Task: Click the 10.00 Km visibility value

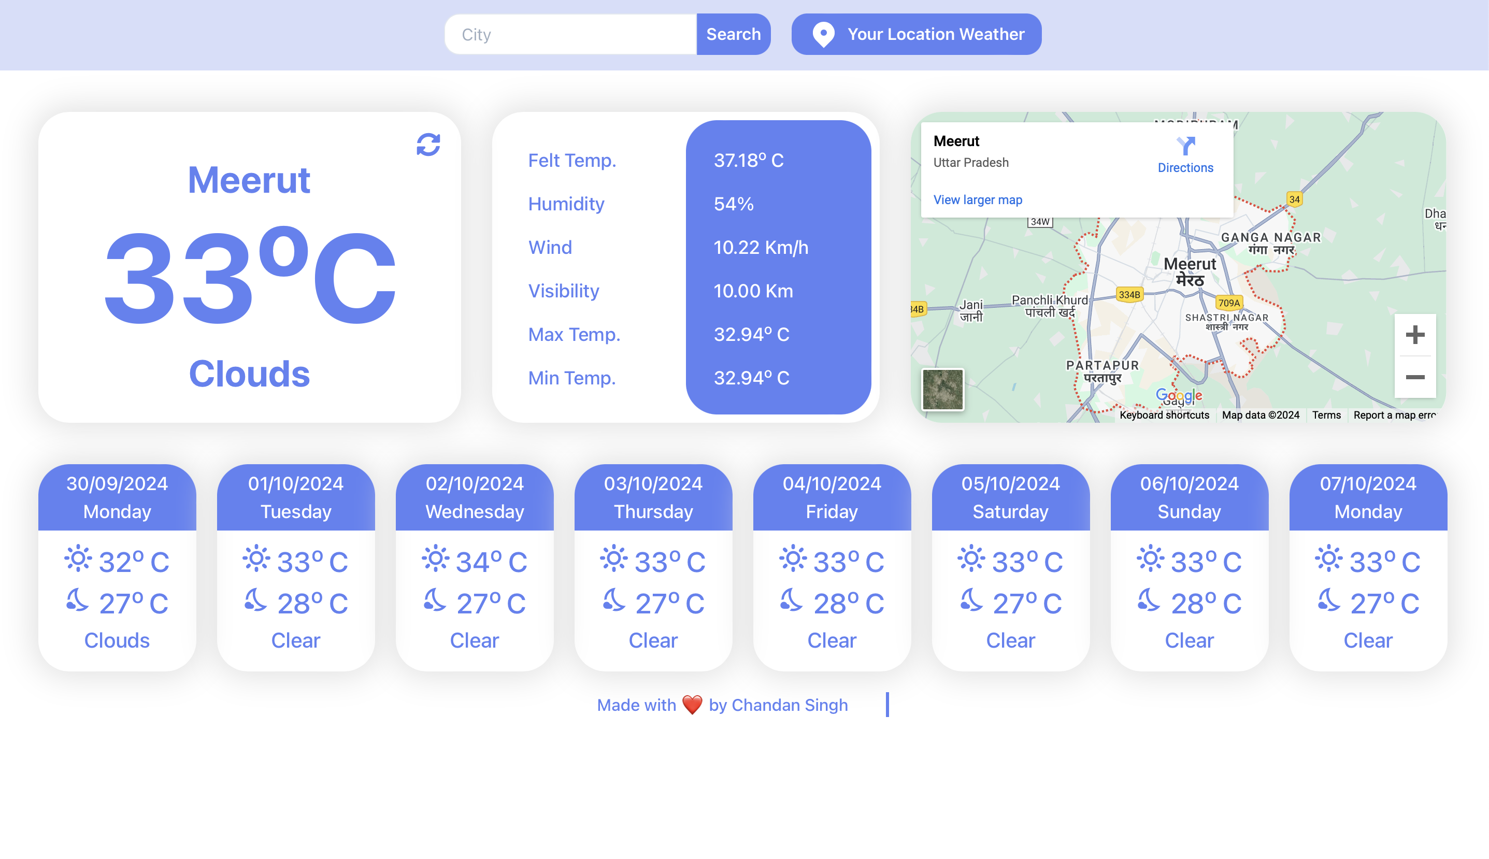Action: tap(753, 291)
